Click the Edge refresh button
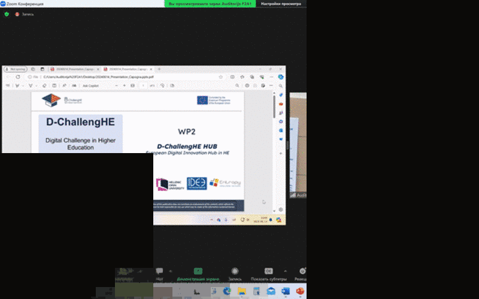 18,77
